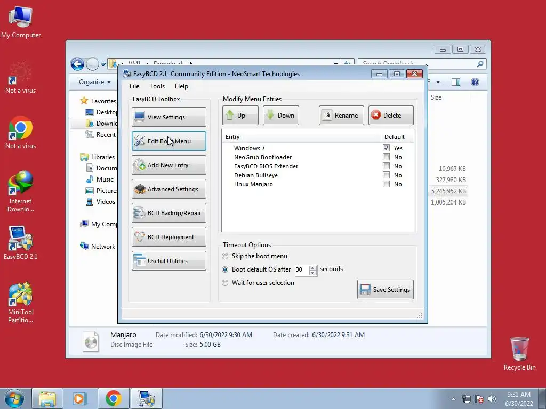This screenshot has height=409, width=546.
Task: Open Windows Media Player from taskbar
Action: 80,398
